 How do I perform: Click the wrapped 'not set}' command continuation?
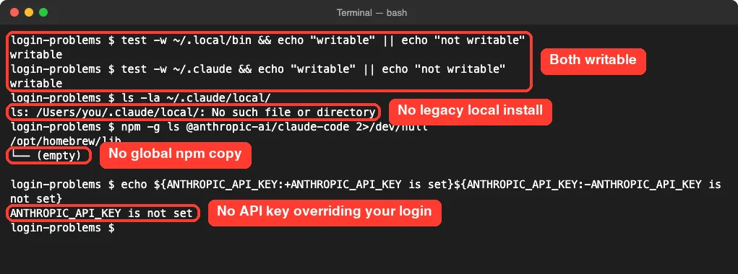(36, 198)
